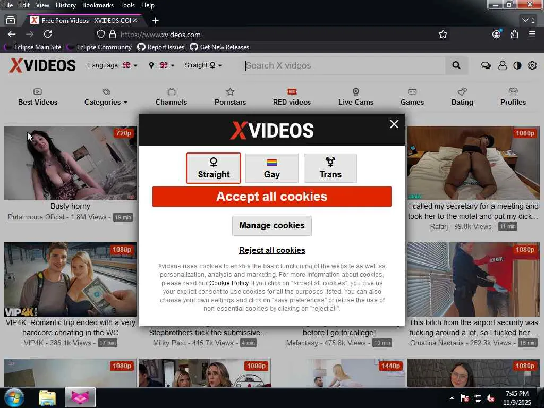
Task: Click the browser taskbar button
Action: [x=80, y=397]
